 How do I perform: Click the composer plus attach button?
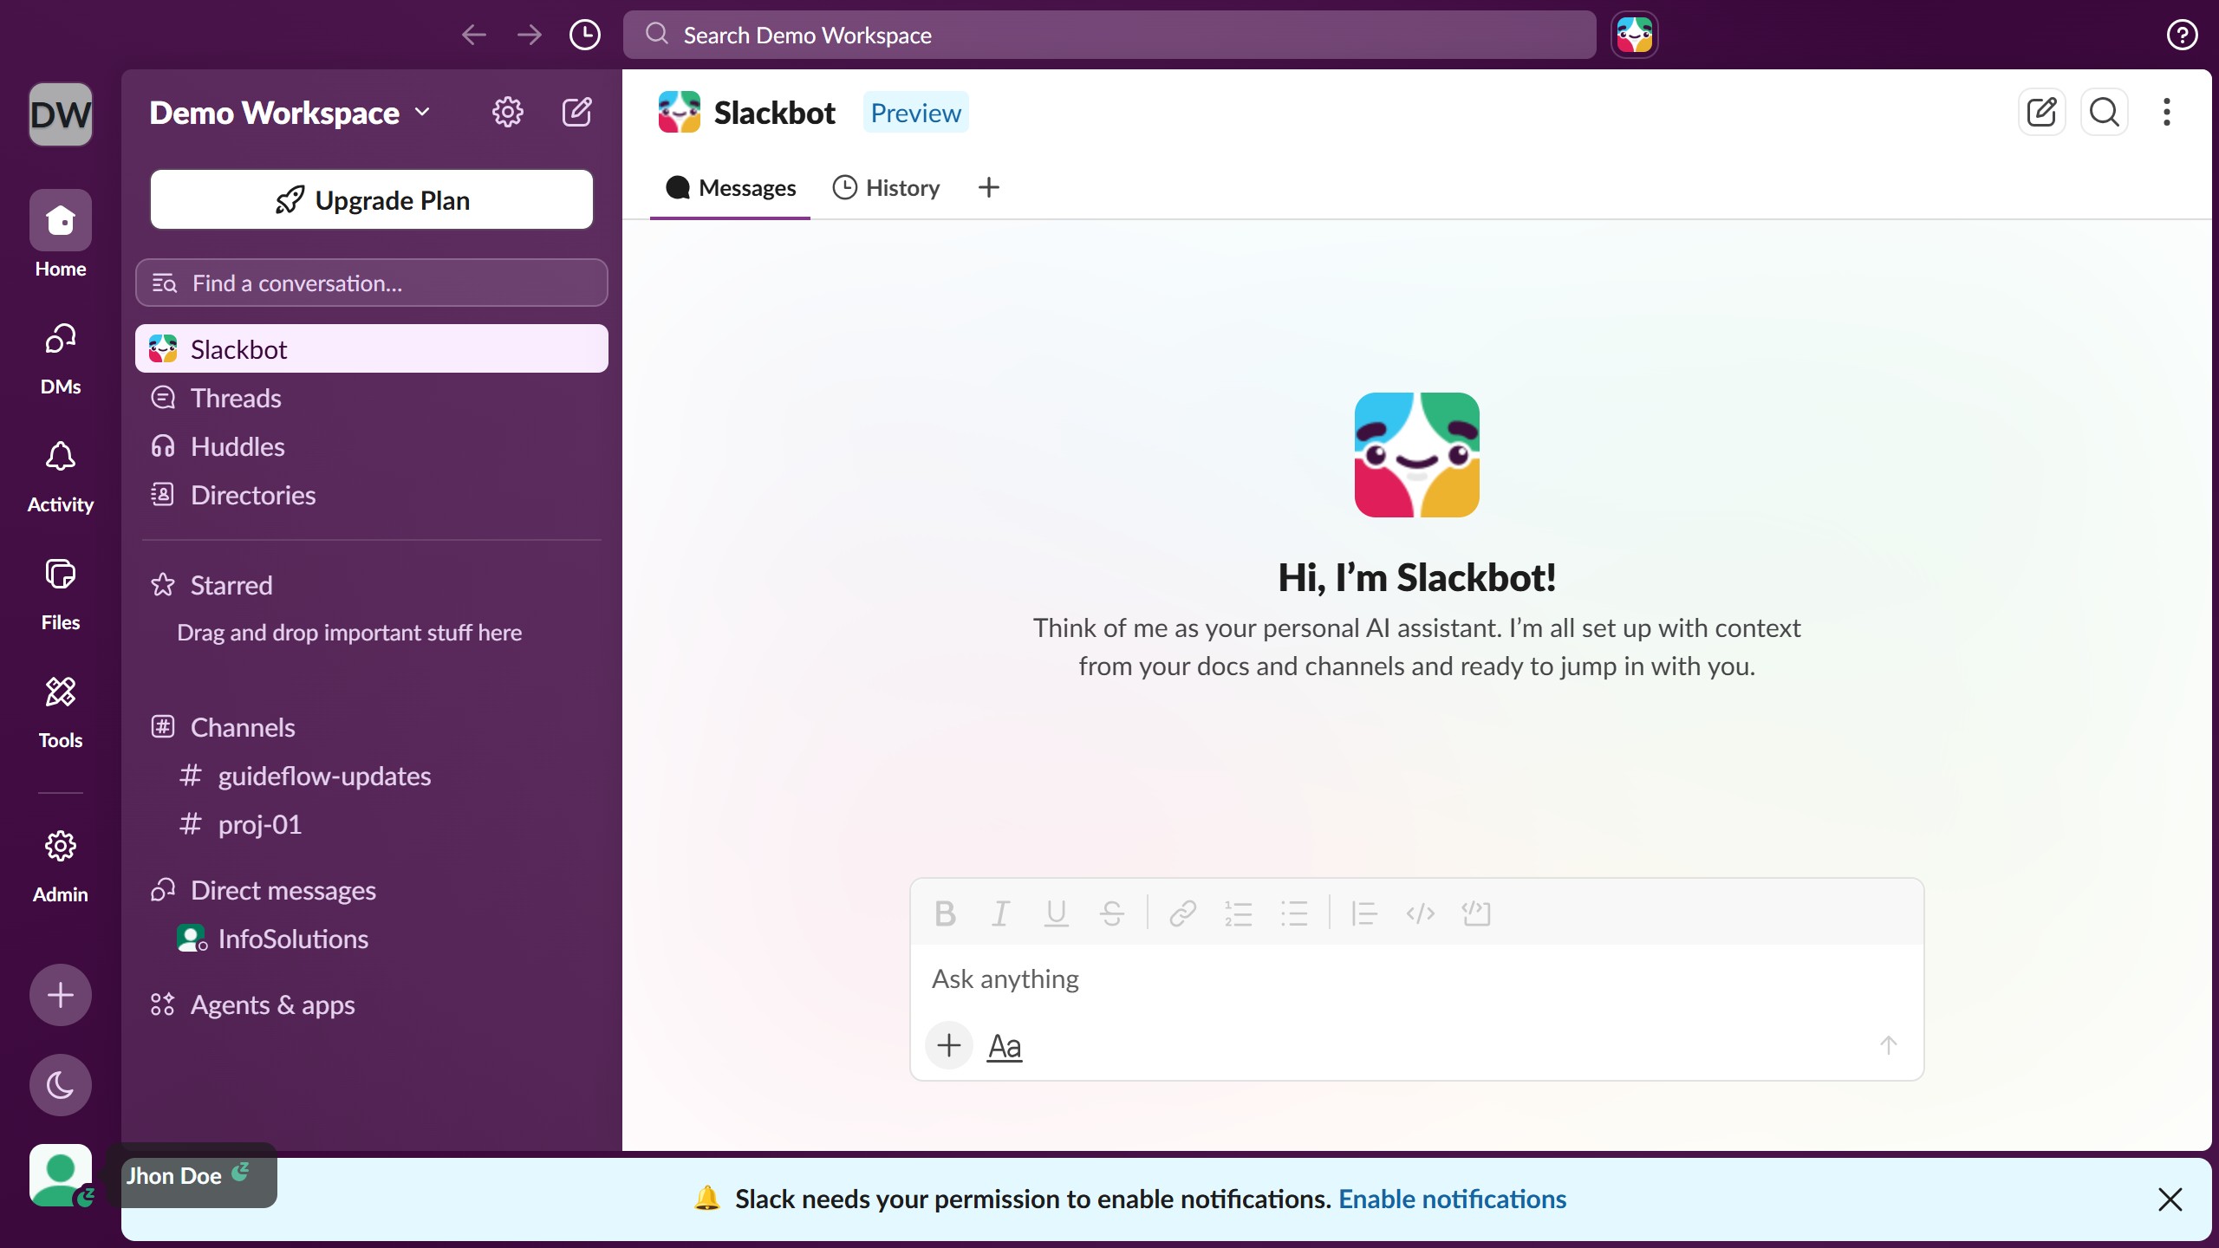point(949,1045)
